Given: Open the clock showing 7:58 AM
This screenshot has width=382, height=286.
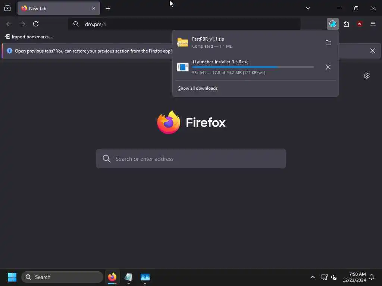Looking at the screenshot, I should (x=354, y=277).
